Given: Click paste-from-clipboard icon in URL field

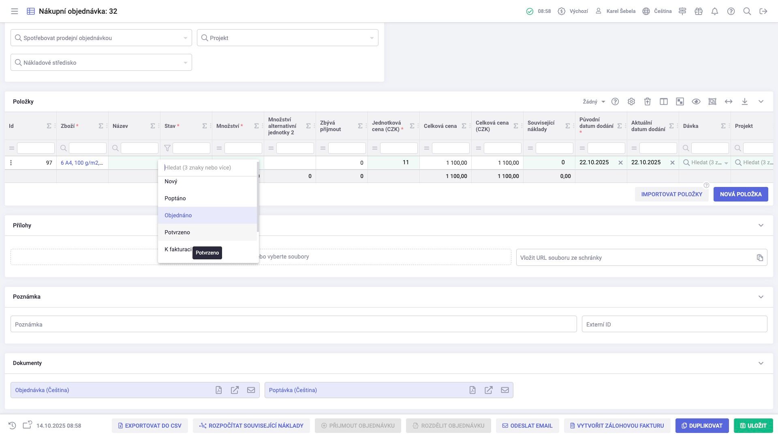Looking at the screenshot, I should [760, 258].
